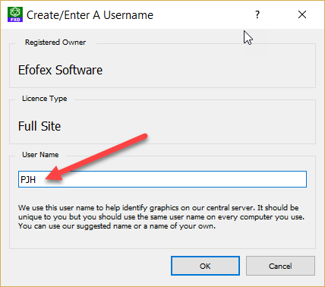
Task: Click the Create/Enter A Username title text
Action: coord(90,15)
